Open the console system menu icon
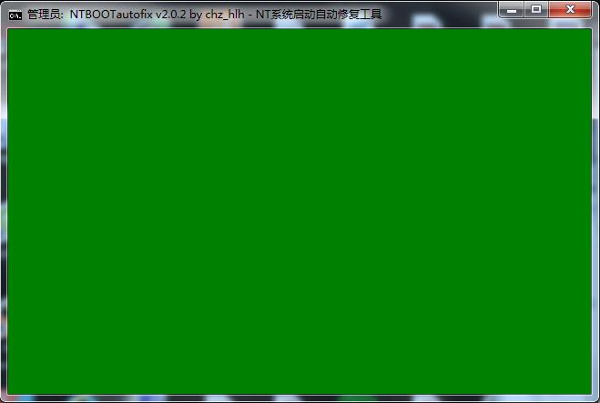The image size is (600, 403). point(15,15)
